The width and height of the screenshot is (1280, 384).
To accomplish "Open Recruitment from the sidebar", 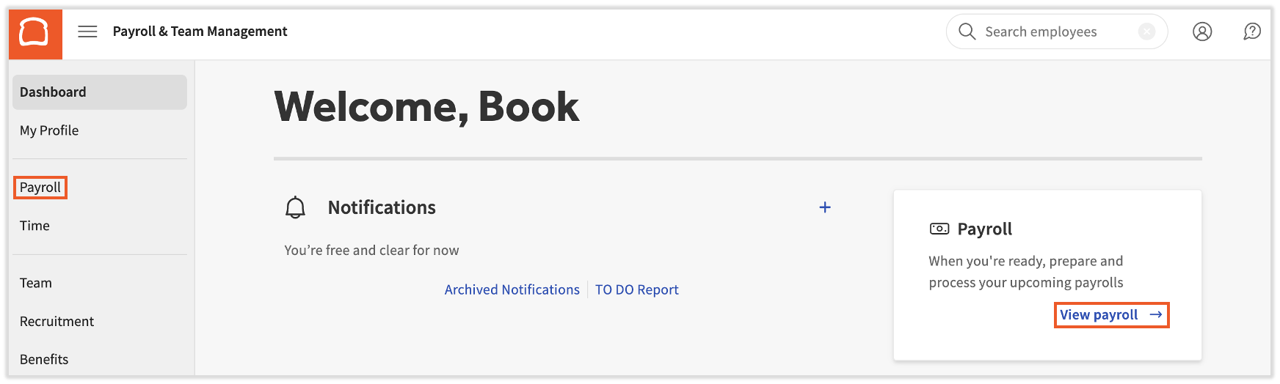I will pyautogui.click(x=57, y=321).
